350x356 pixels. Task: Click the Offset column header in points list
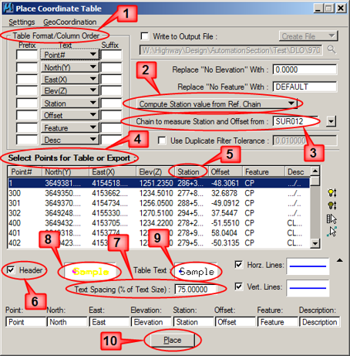[x=225, y=171]
